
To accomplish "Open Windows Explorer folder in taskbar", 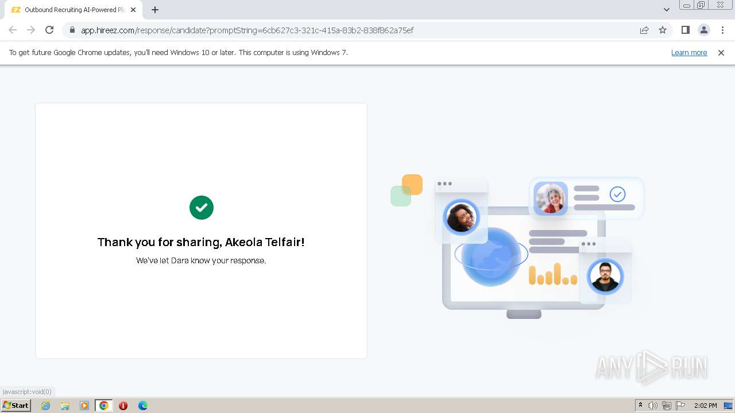I will point(65,406).
